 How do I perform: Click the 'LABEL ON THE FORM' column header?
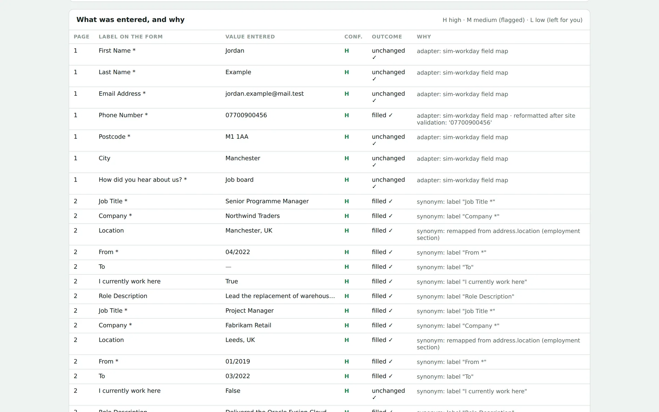point(131,37)
